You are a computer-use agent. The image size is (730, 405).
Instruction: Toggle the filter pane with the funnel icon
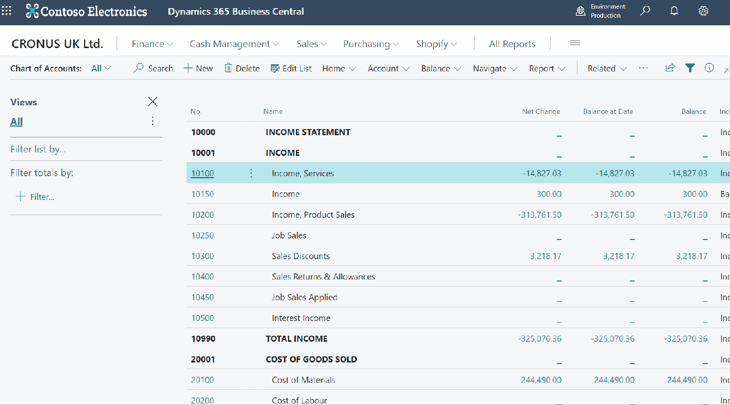pyautogui.click(x=690, y=67)
